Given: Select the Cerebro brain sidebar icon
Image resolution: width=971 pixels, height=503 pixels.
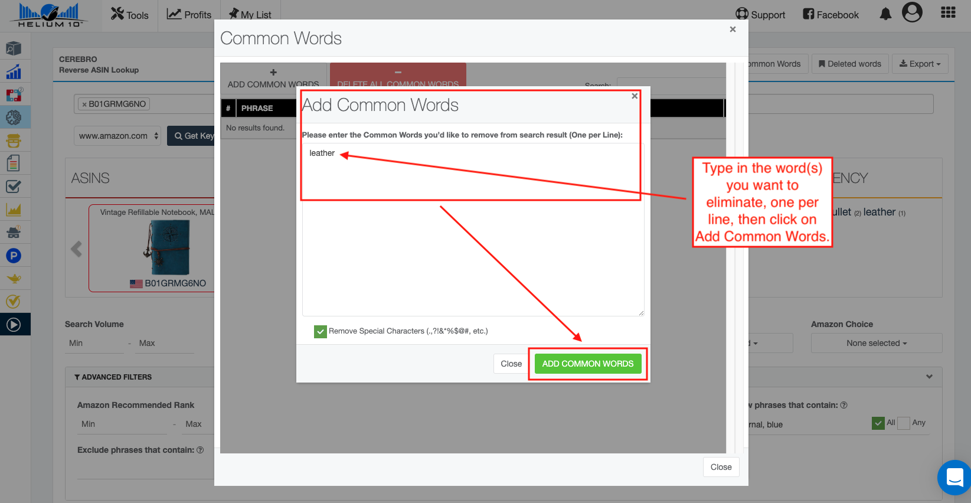Looking at the screenshot, I should tap(14, 117).
